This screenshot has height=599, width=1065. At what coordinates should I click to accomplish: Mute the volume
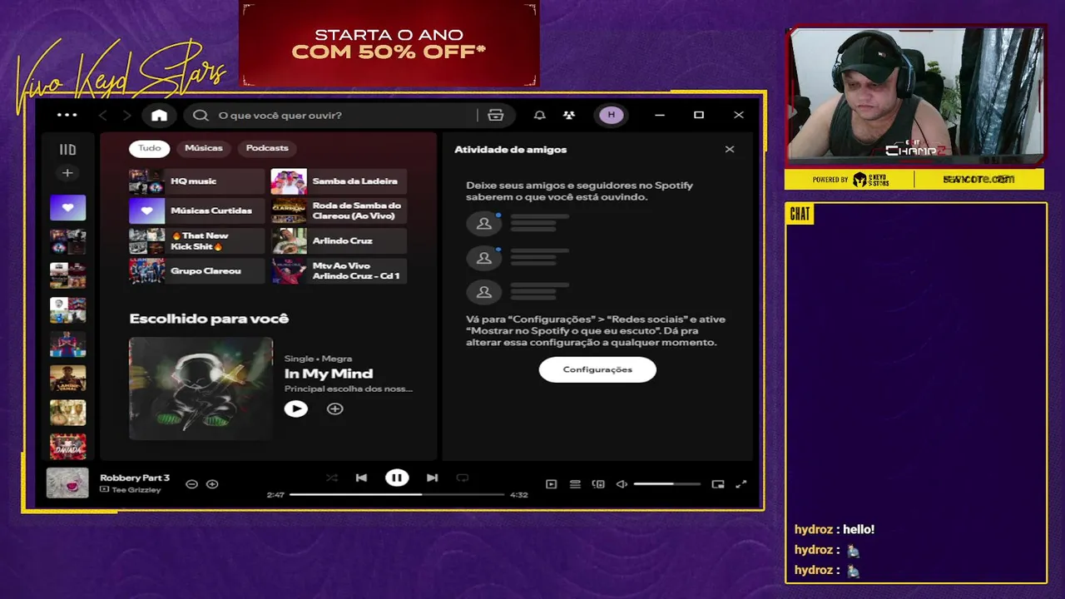click(x=622, y=484)
